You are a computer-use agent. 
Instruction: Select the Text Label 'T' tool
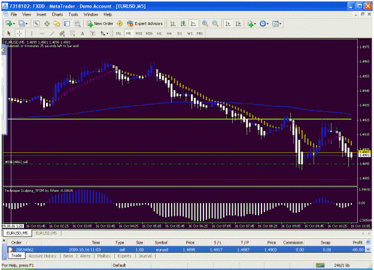point(93,33)
